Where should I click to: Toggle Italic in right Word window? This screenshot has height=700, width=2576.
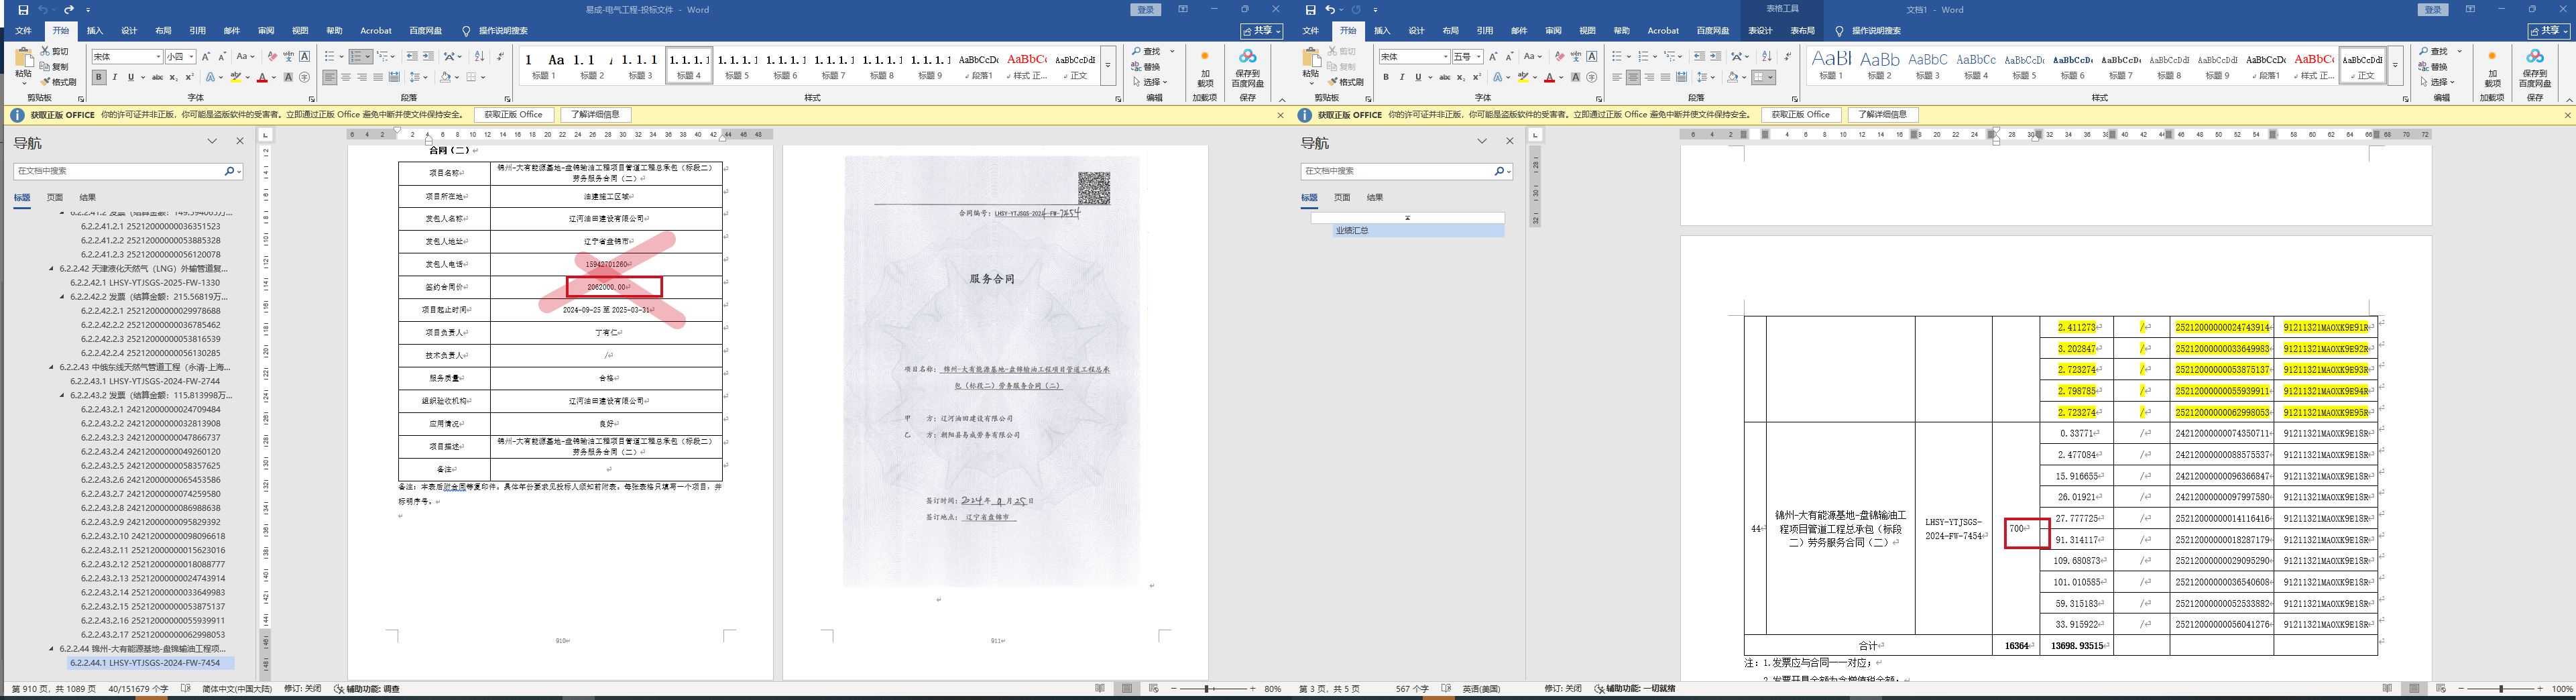1402,77
